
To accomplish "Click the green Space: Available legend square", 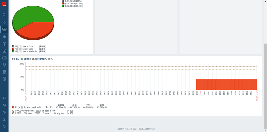I will (x=13, y=51).
